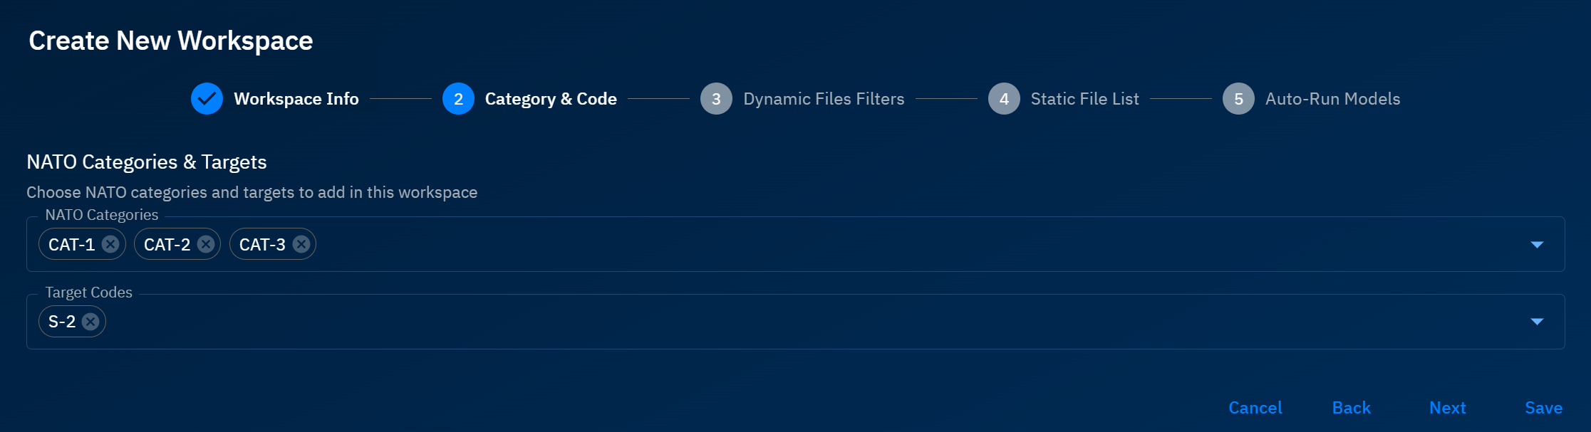Viewport: 1591px width, 432px height.
Task: Proceed with the Next button
Action: (x=1447, y=408)
